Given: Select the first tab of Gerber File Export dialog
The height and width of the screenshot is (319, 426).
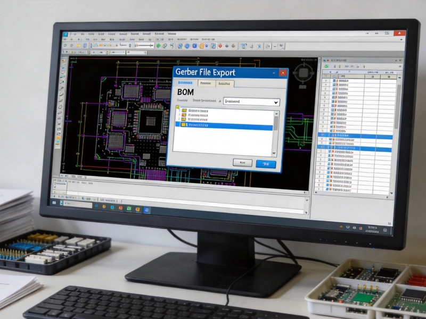Looking at the screenshot, I should point(185,82).
